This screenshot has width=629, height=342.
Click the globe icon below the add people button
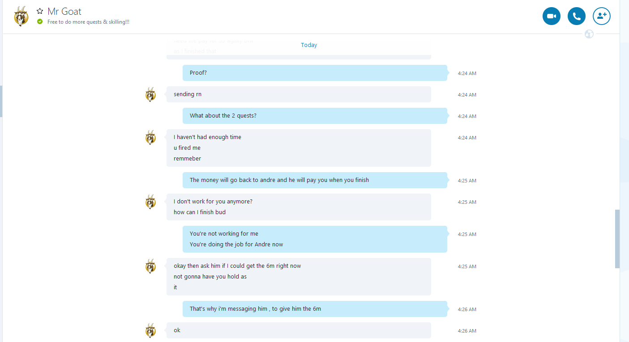pyautogui.click(x=589, y=34)
